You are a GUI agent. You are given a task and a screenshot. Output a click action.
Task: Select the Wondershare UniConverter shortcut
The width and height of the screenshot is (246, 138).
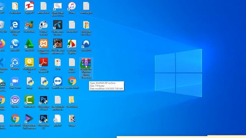click(29, 118)
